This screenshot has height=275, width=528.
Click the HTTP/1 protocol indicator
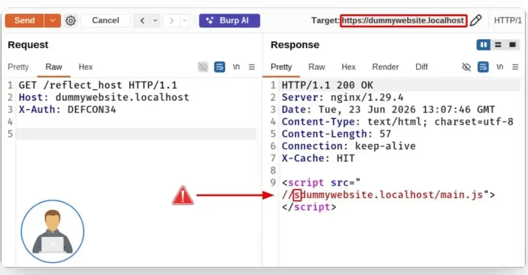coord(508,20)
